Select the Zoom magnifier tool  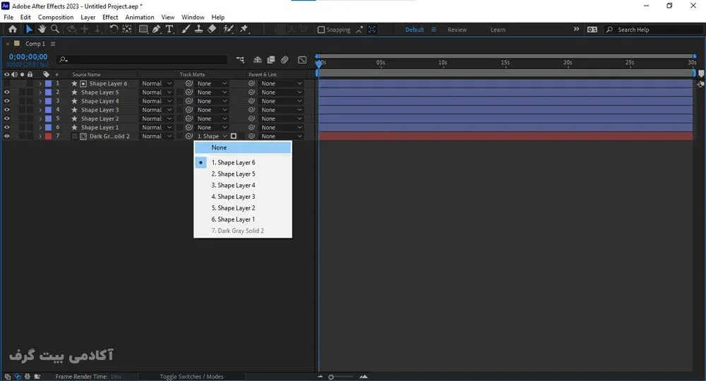coord(55,29)
